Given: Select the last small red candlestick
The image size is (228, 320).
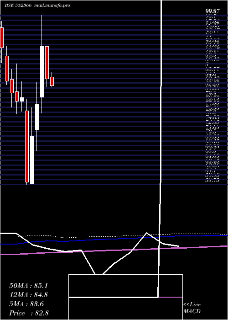Looking at the screenshot, I should click(x=52, y=81).
